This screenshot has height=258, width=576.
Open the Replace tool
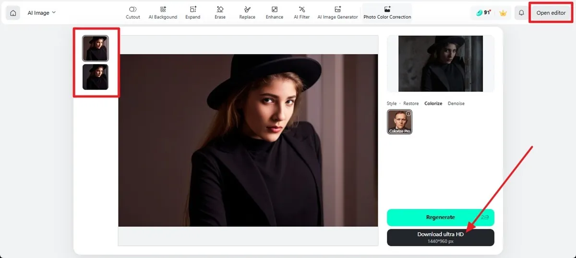coord(247,12)
